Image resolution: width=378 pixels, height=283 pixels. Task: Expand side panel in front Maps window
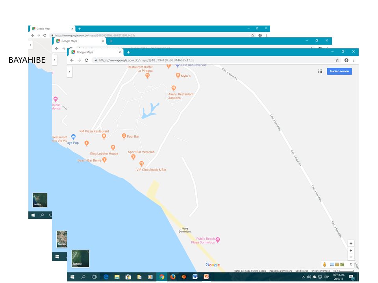[x=69, y=72]
